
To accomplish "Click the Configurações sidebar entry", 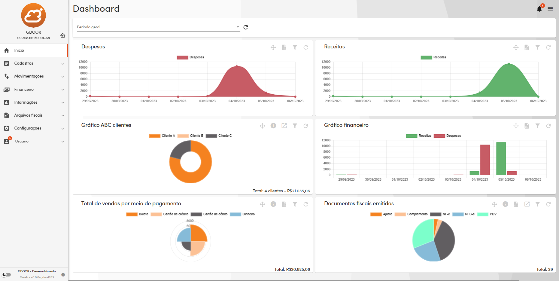I will click(34, 128).
